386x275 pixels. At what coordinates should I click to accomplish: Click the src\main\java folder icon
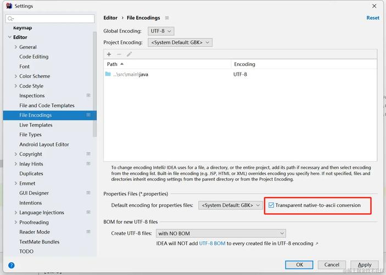(x=108, y=74)
